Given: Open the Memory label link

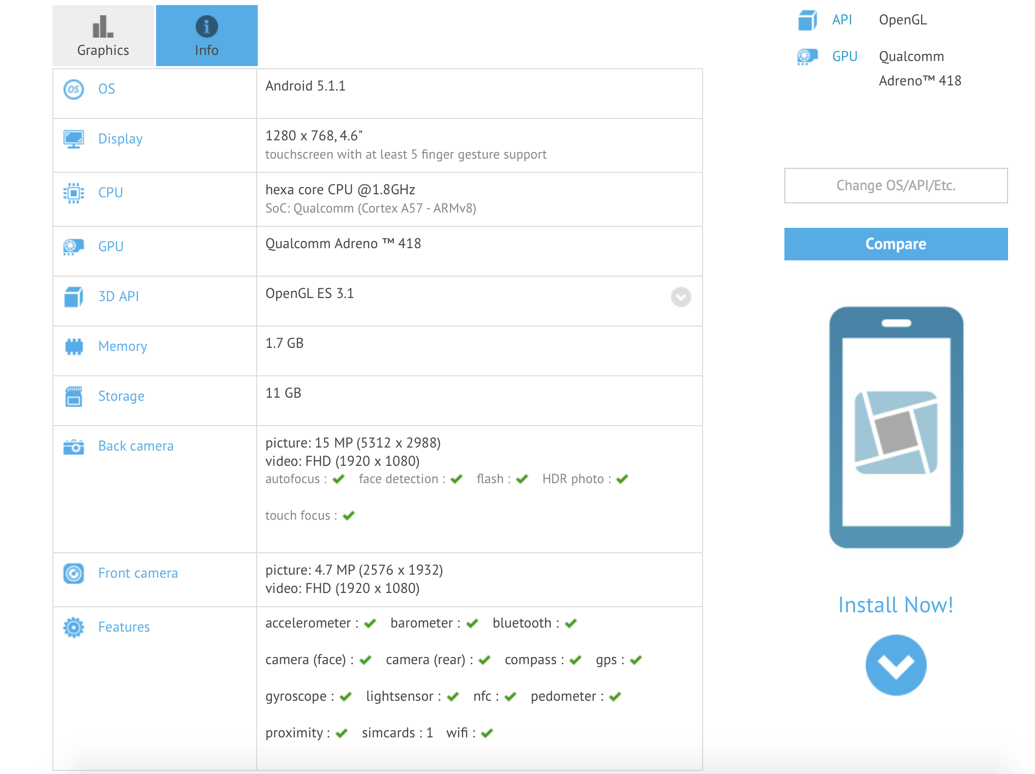Looking at the screenshot, I should click(123, 346).
